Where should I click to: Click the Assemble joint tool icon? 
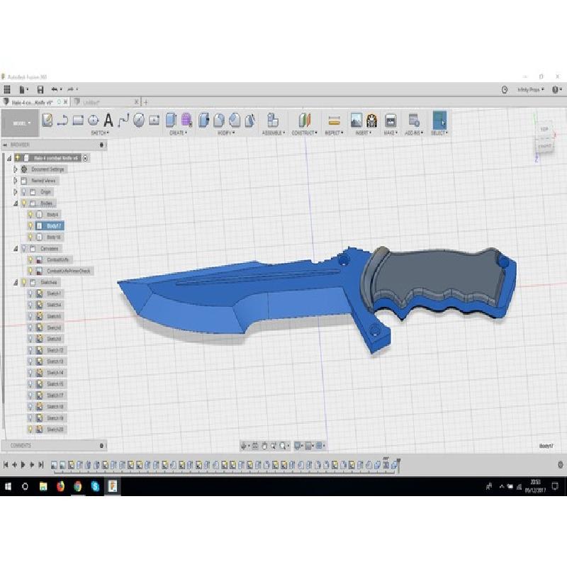[273, 120]
